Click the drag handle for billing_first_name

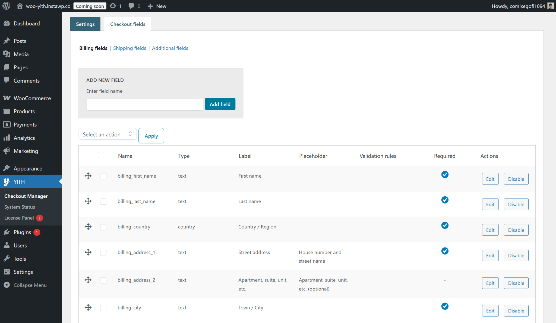(88, 176)
